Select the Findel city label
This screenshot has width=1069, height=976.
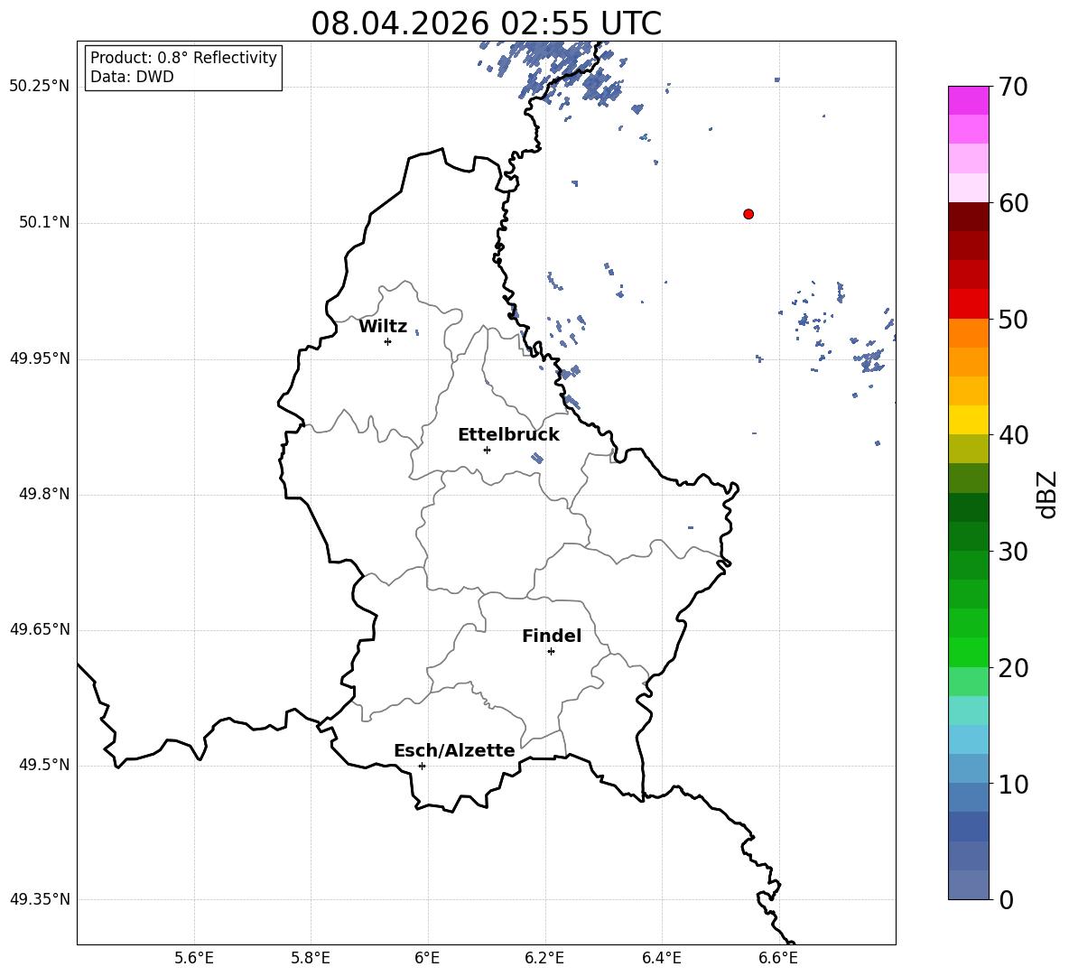[552, 636]
